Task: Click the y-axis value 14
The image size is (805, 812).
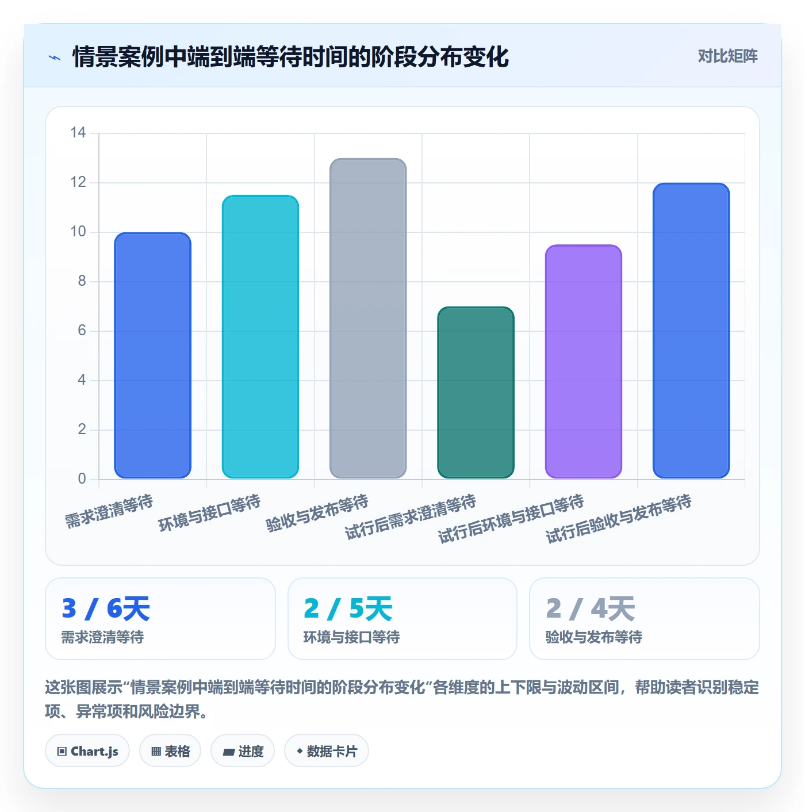Action: 78,133
